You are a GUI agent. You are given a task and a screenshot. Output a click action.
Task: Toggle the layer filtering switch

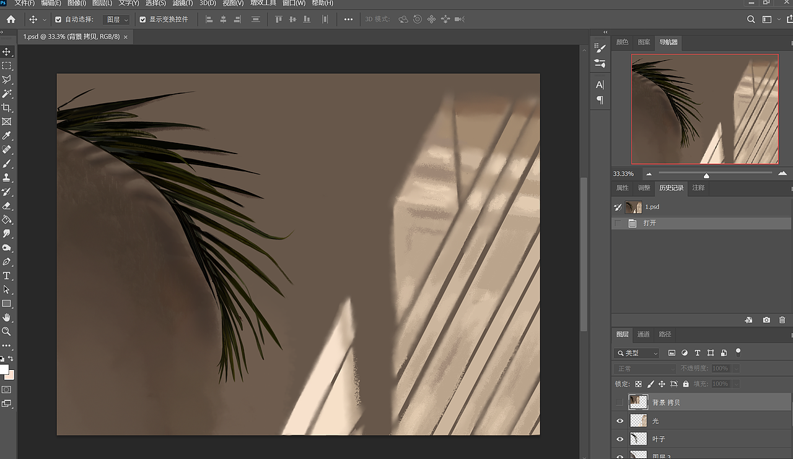(738, 352)
